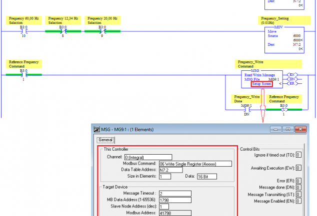The height and width of the screenshot is (216, 317).
Task: Click the Frequency_Write Done comment label
Action: pos(247,99)
